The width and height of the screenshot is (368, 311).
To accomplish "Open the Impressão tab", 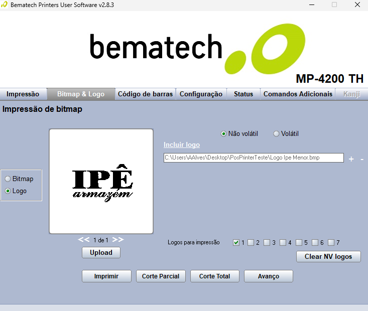I will point(23,94).
